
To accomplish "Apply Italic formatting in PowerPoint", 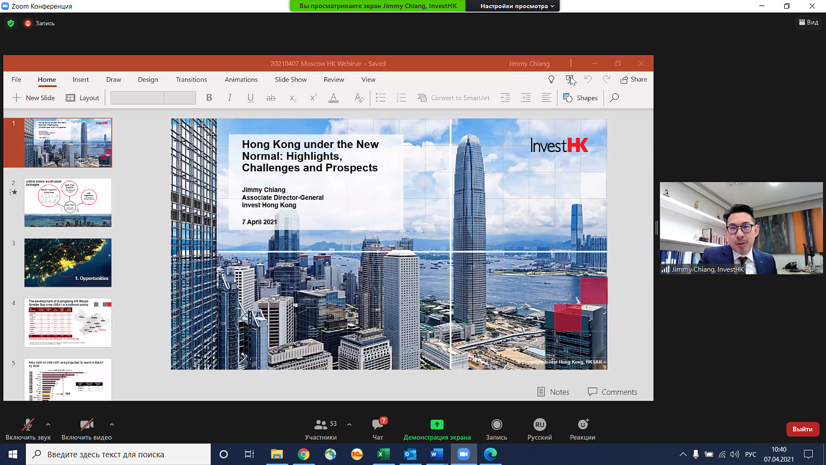I will pos(230,98).
